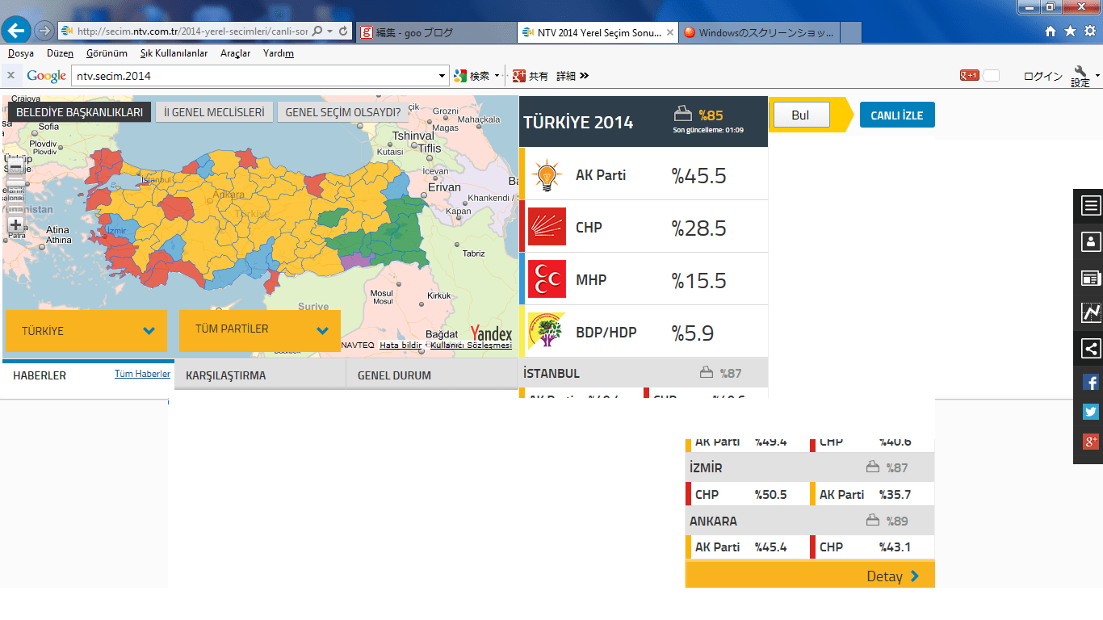This screenshot has width=1103, height=620.
Task: Open the address bar dropdown arrow
Action: (x=329, y=31)
